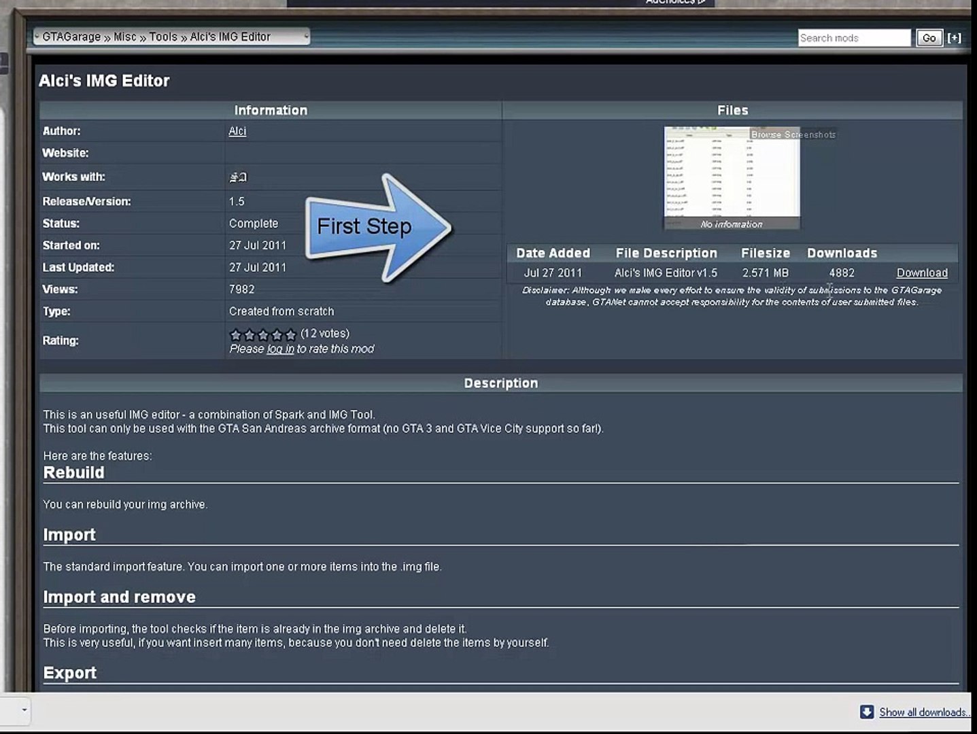Select the Downloads column header
Viewport: 977px width, 734px height.
tap(842, 253)
